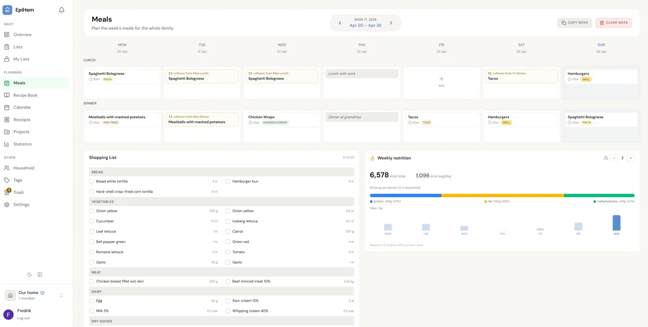648x327 pixels.
Task: Increase household portion count with plus
Action: (x=630, y=158)
